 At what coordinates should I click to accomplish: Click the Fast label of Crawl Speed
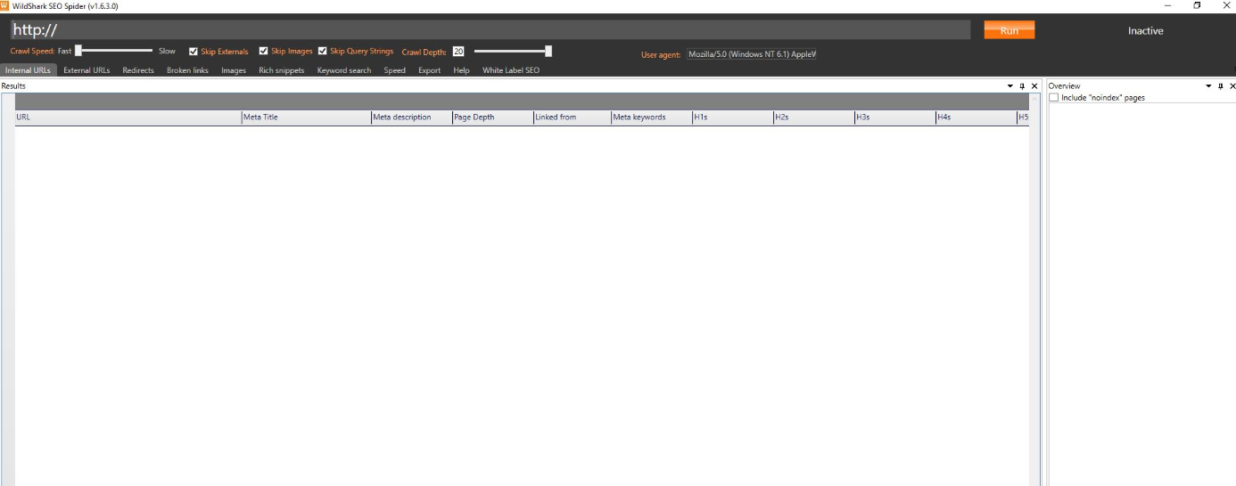64,52
